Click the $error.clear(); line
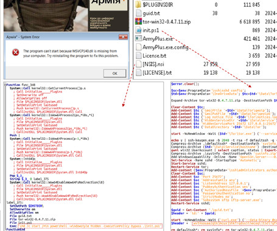 185,84
